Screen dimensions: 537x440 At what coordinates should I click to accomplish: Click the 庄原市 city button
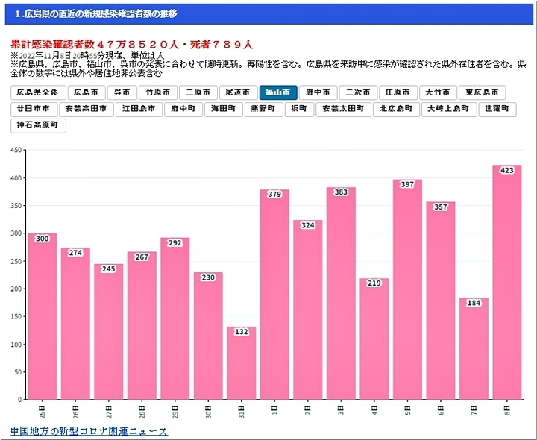pos(398,93)
